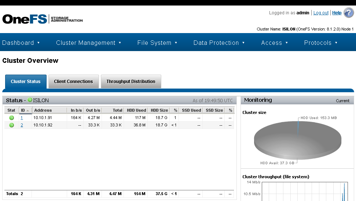Expand the Cluster Management dropdown arrow
Image resolution: width=356 pixels, height=201 pixels.
tap(120, 43)
